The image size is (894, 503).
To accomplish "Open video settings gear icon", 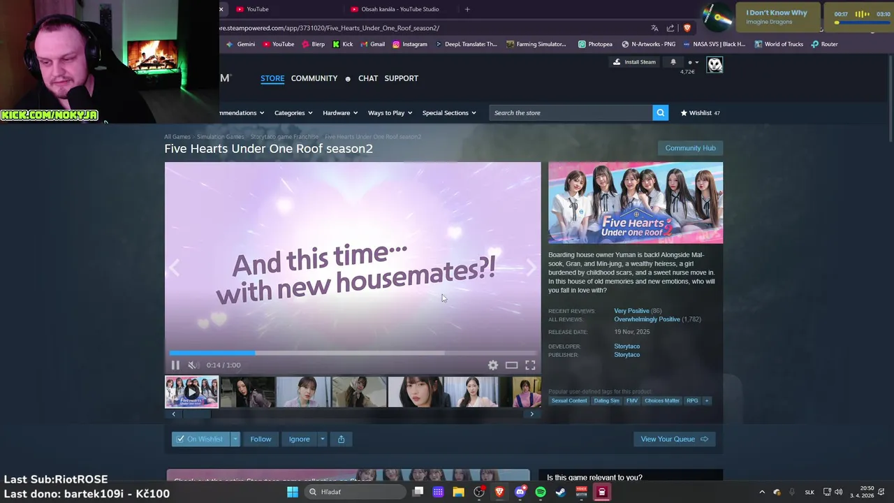I will point(493,365).
